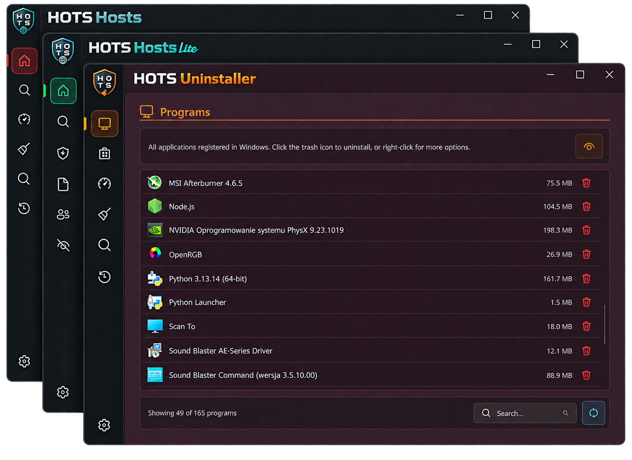Click the Showing 49 of 165 programs text
Image resolution: width=632 pixels, height=460 pixels.
click(192, 413)
